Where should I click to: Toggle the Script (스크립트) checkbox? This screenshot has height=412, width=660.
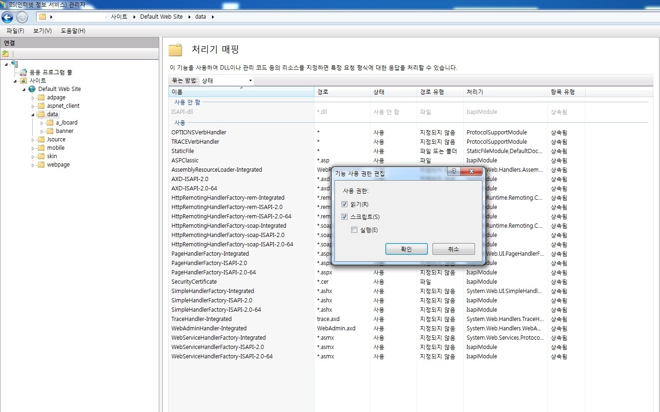click(344, 217)
